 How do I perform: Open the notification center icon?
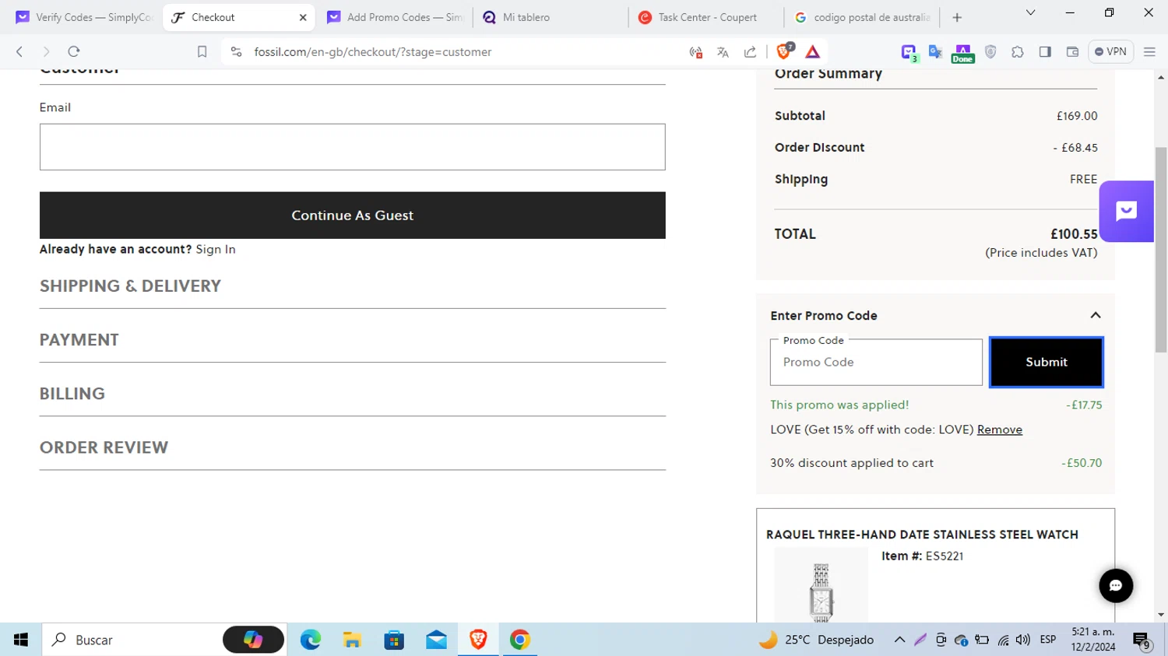pyautogui.click(x=1142, y=640)
